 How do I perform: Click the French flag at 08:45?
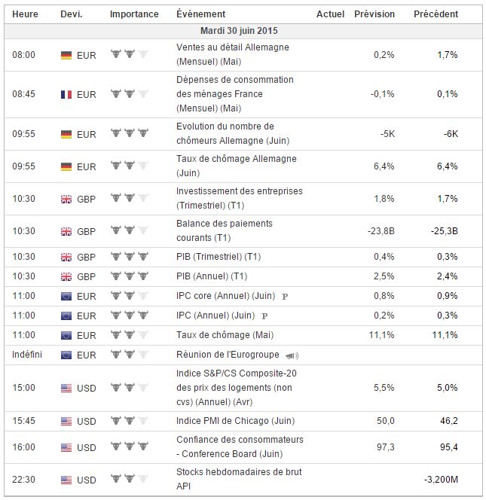tap(66, 94)
